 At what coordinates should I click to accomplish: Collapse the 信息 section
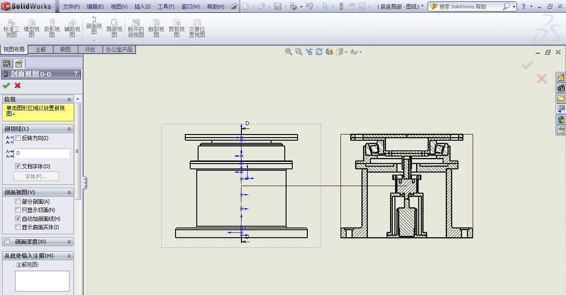pos(69,99)
